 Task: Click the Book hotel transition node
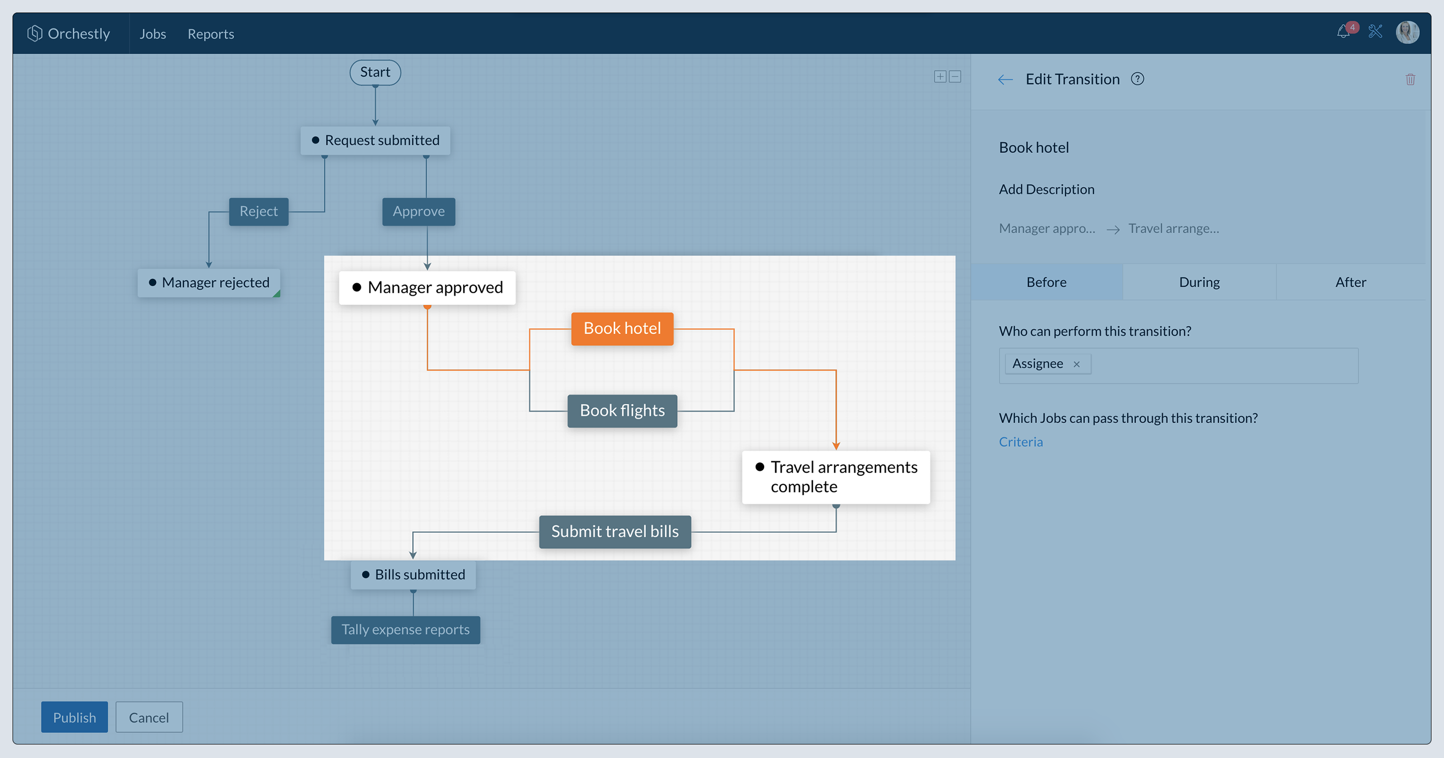pyautogui.click(x=622, y=328)
